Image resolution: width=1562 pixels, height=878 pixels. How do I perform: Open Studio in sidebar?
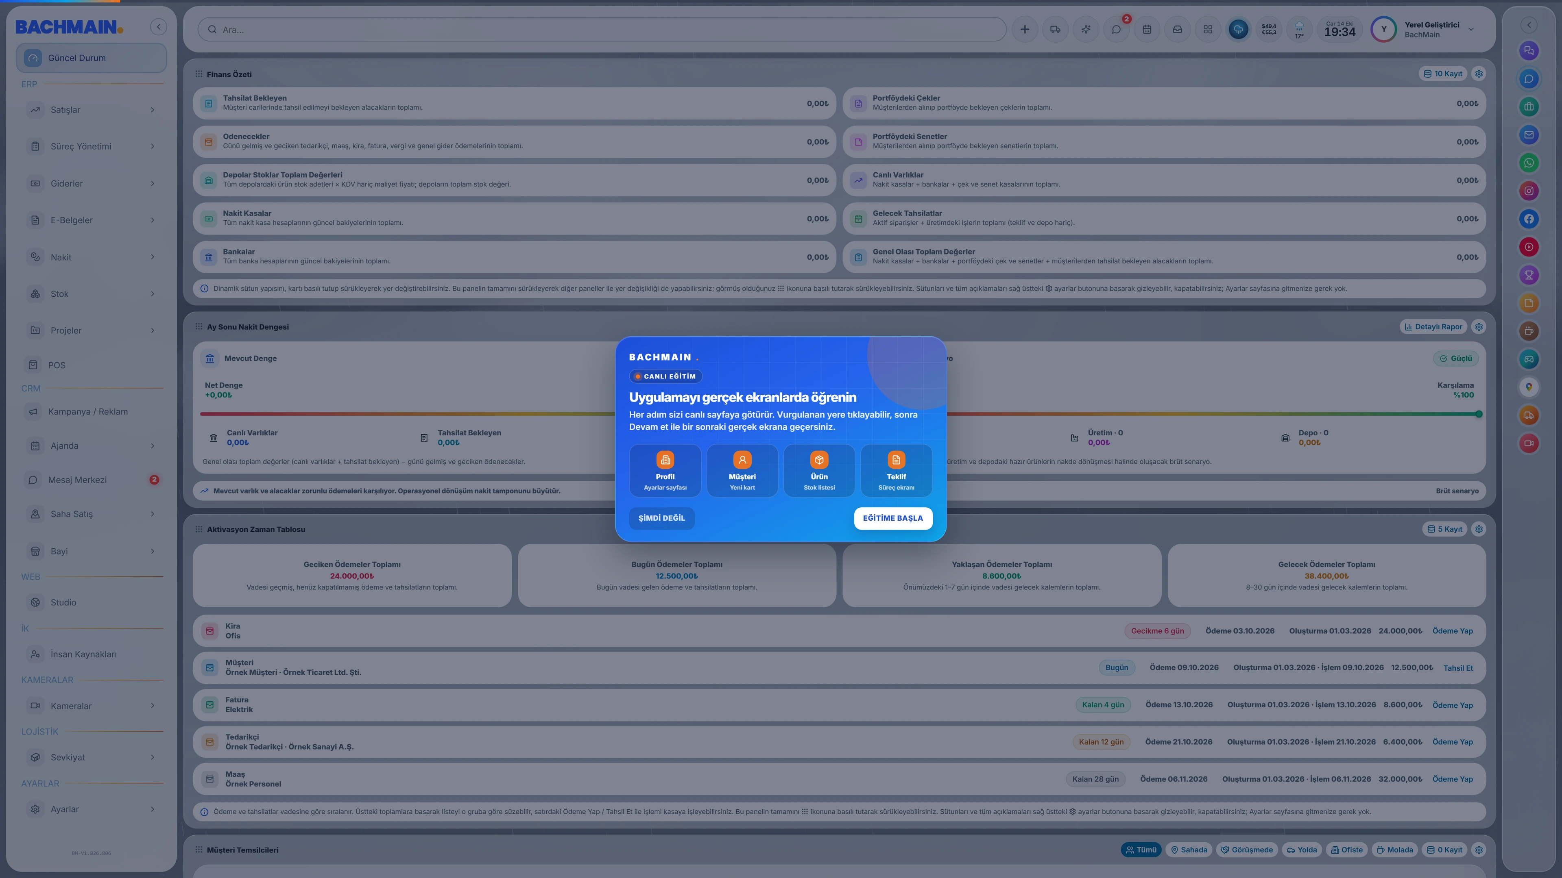[92, 602]
